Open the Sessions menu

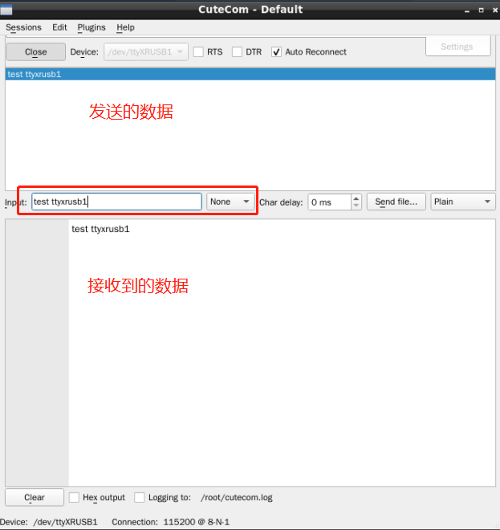[x=23, y=27]
